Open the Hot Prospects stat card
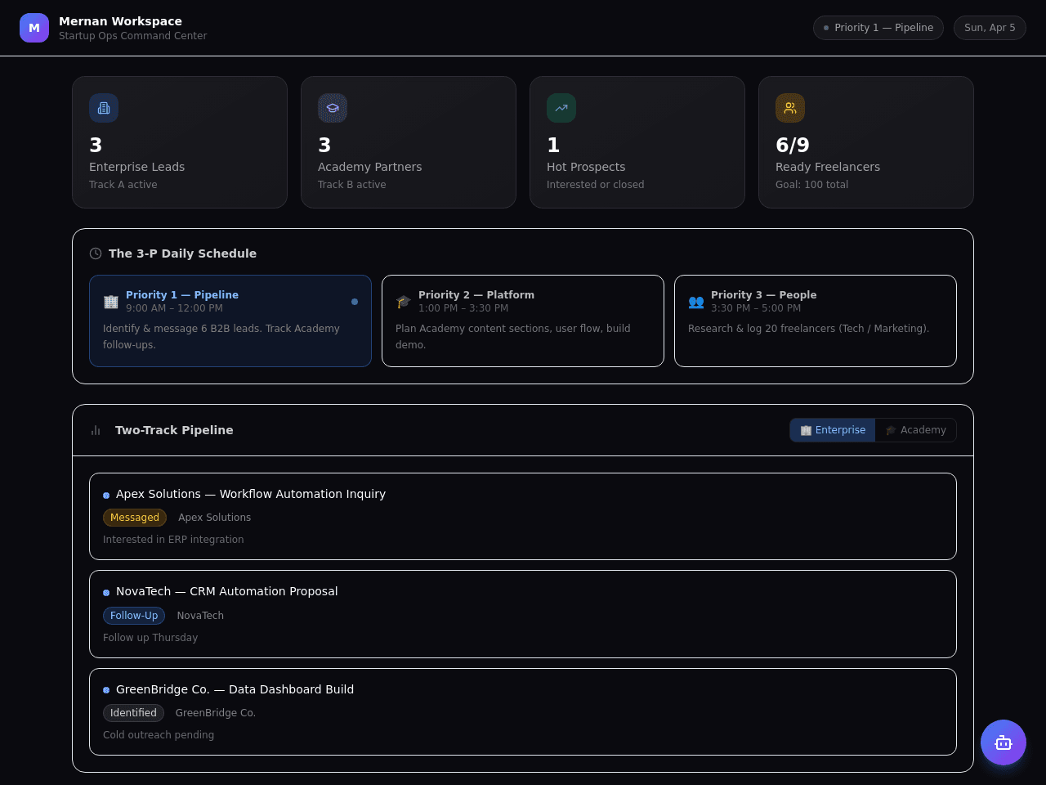1046x785 pixels. click(637, 142)
